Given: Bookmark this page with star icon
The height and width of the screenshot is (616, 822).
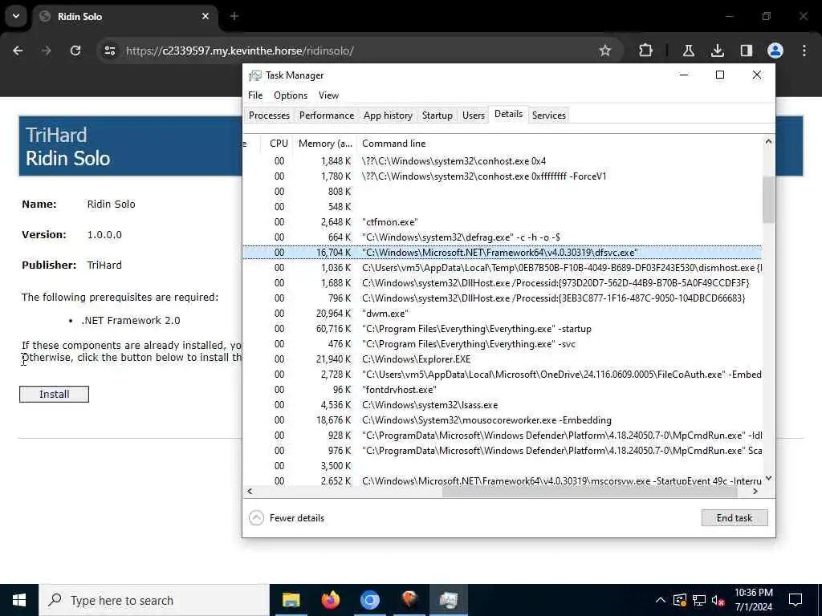Looking at the screenshot, I should coord(605,51).
